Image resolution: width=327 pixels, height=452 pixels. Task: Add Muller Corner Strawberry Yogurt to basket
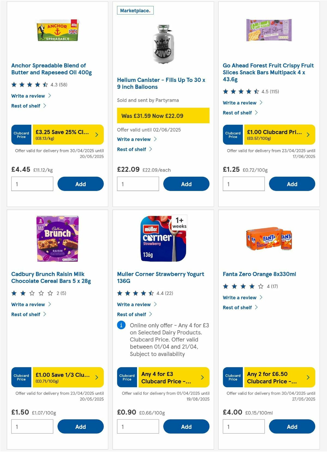point(186,426)
